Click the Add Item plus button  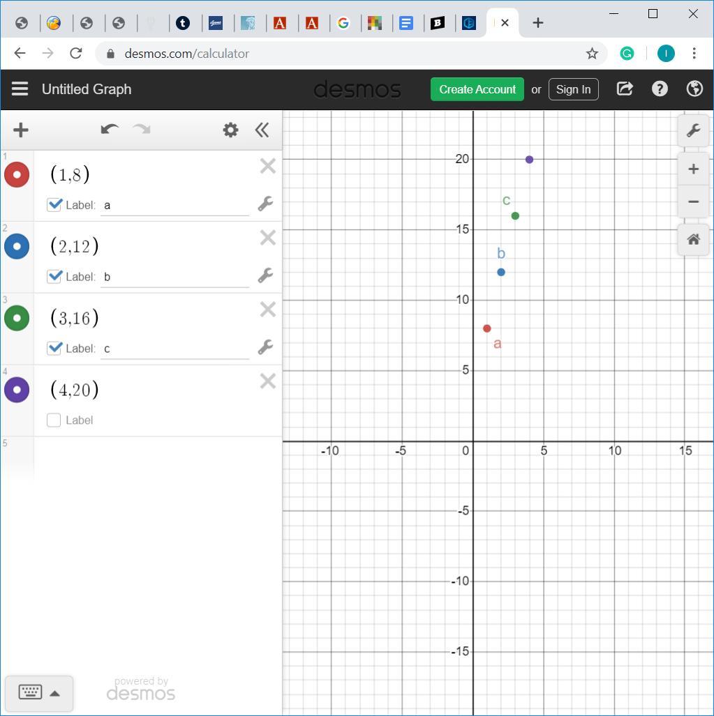point(21,130)
